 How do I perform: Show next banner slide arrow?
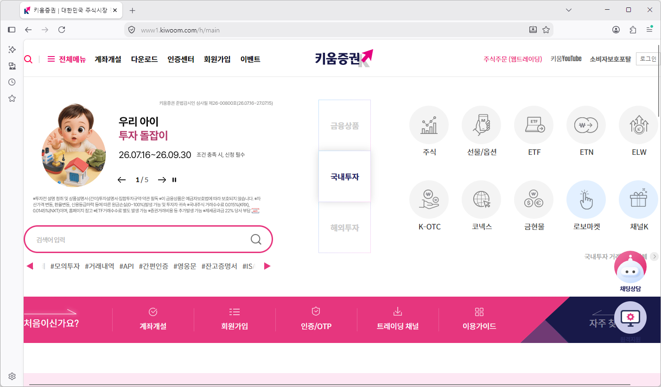tap(162, 180)
